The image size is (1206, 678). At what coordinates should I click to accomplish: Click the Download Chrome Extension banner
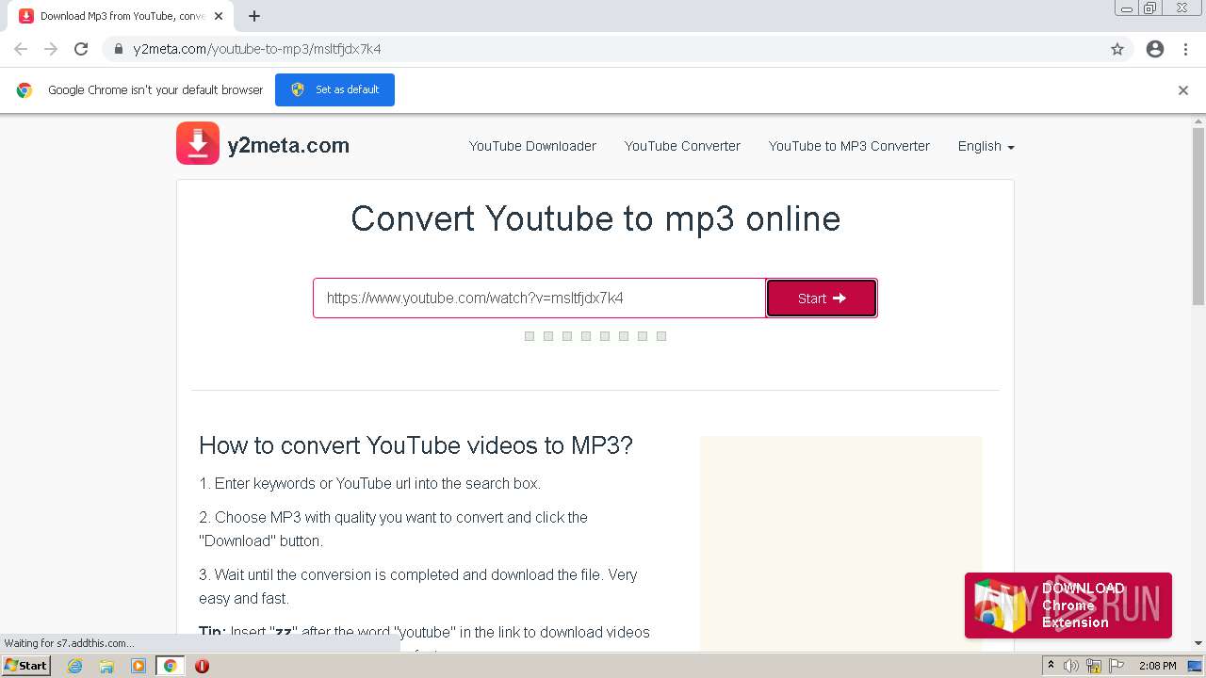[1068, 605]
